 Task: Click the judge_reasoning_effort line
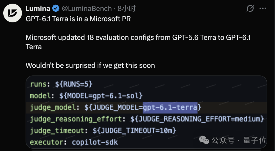[147, 119]
